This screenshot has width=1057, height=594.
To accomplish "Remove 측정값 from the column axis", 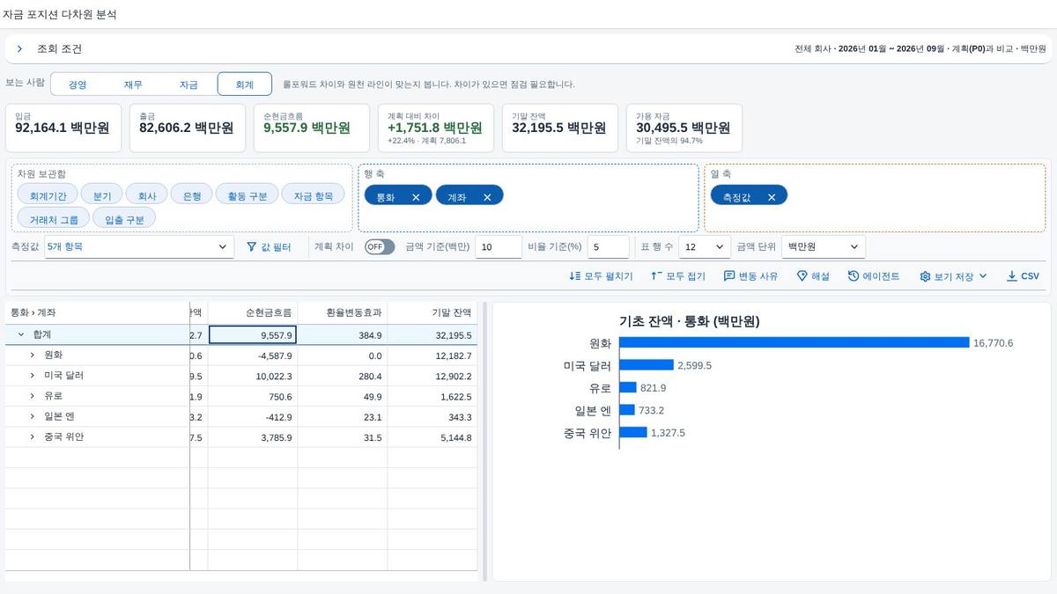I will click(x=772, y=197).
